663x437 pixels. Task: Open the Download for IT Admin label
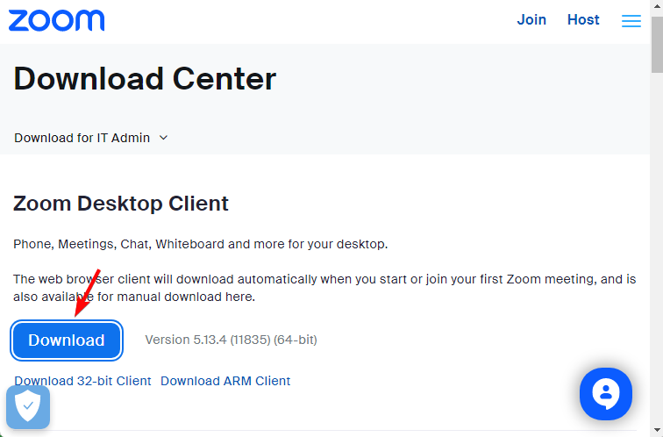82,138
